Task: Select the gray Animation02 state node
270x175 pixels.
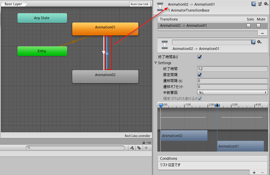Action: coord(105,76)
